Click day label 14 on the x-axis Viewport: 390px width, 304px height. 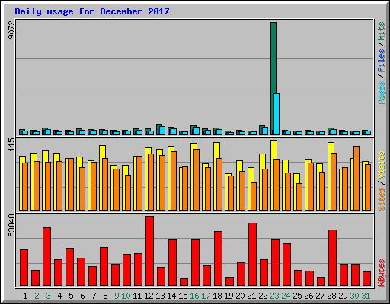click(171, 296)
